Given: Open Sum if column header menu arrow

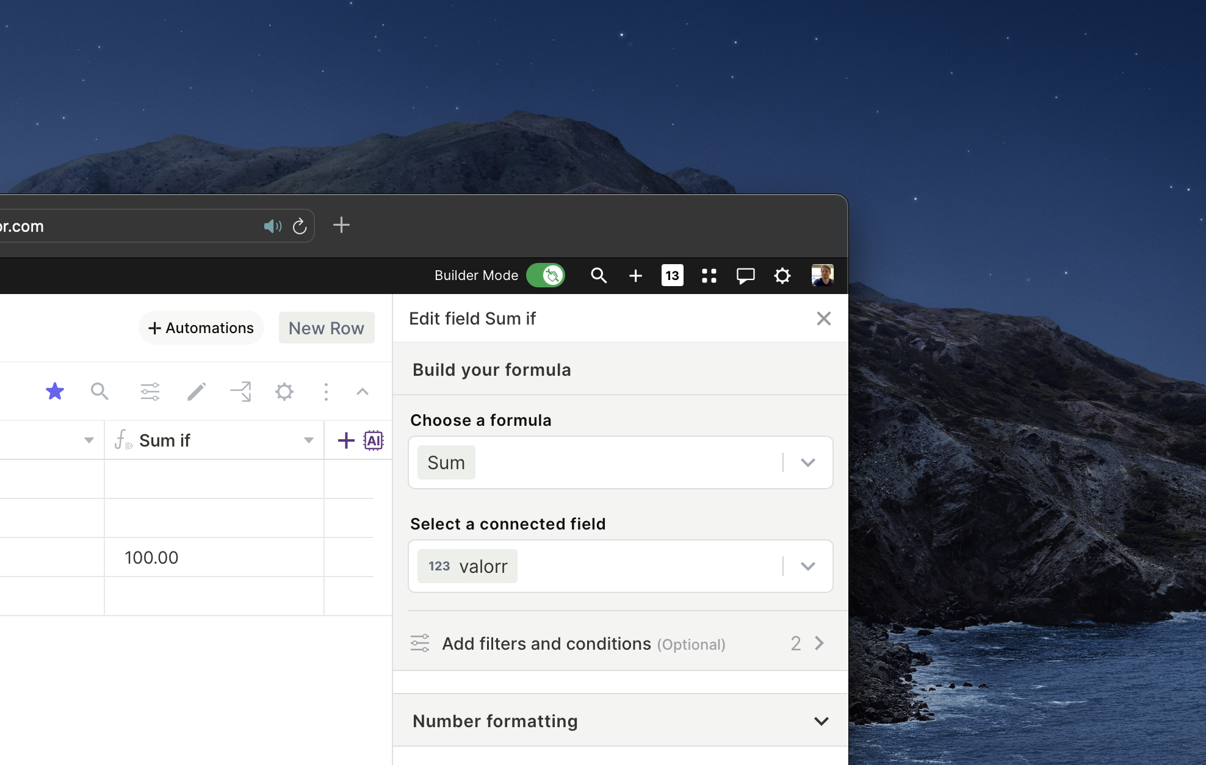Looking at the screenshot, I should [x=309, y=440].
